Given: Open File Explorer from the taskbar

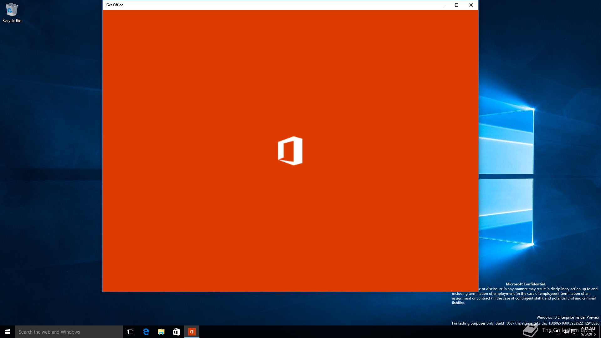Looking at the screenshot, I should coord(161,332).
